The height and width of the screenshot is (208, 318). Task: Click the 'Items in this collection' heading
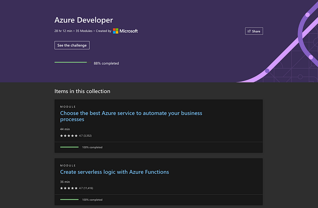[x=82, y=91]
